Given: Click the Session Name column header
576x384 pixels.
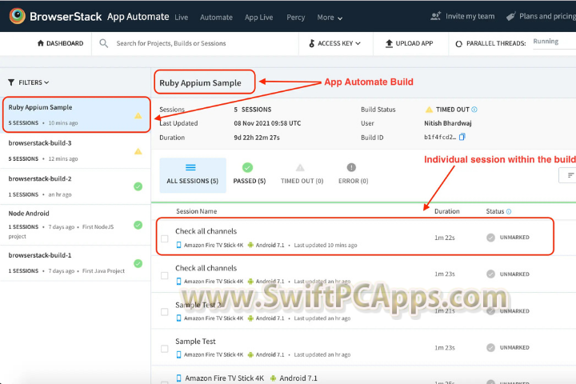Looking at the screenshot, I should [197, 211].
